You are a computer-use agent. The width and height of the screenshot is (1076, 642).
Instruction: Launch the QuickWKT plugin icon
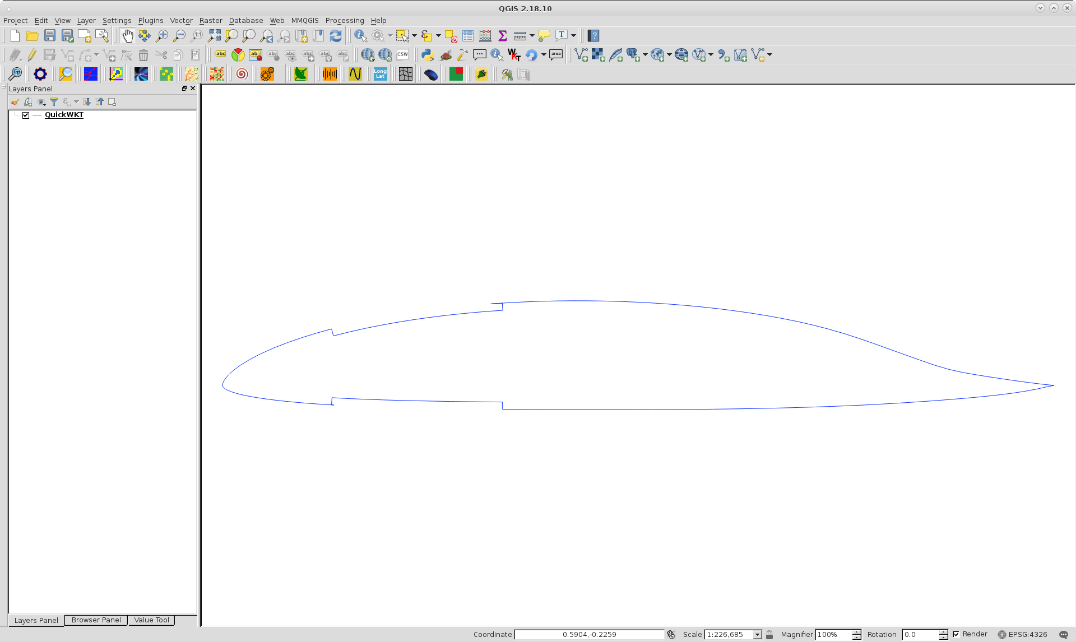514,55
